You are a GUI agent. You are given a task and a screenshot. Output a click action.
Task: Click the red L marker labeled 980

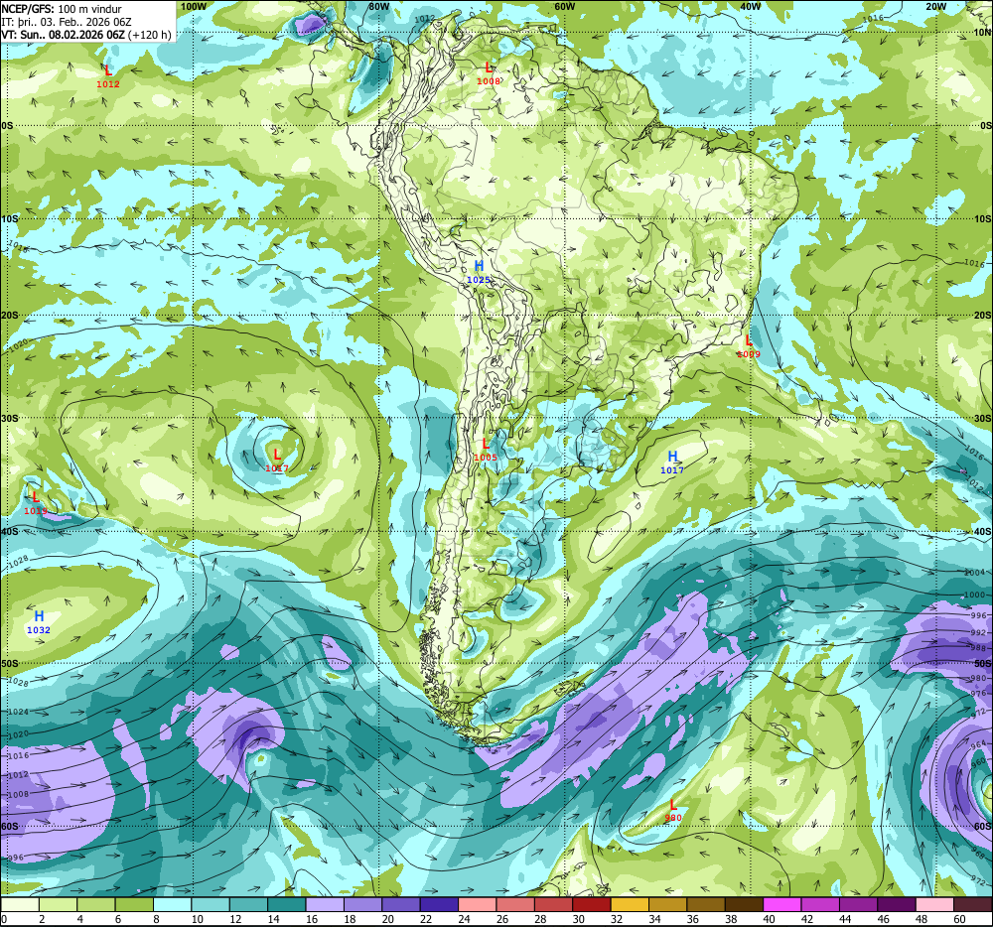tap(672, 806)
